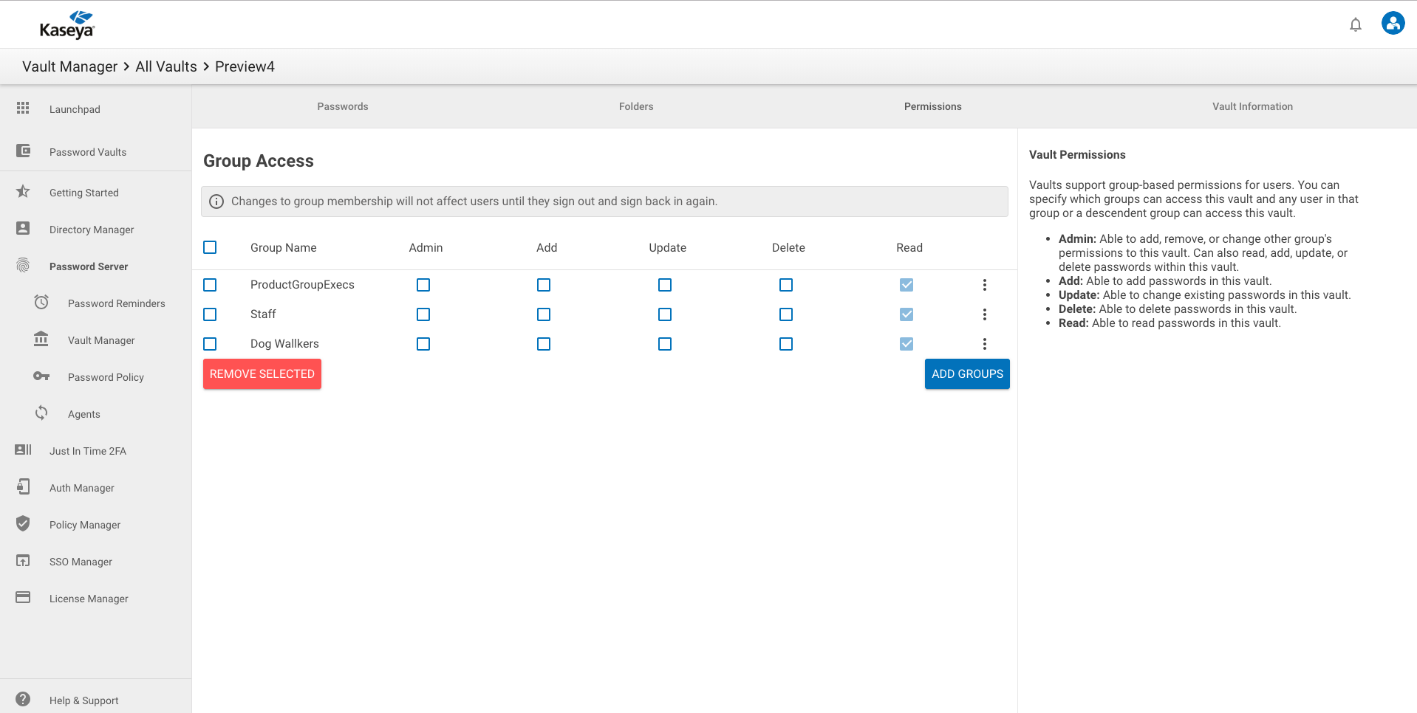
Task: Click the Preview4 breadcrumb
Action: tap(245, 66)
